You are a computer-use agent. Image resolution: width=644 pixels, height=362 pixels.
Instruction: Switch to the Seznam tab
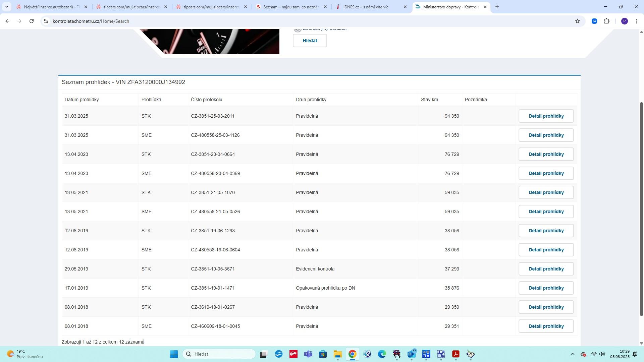[x=290, y=7]
